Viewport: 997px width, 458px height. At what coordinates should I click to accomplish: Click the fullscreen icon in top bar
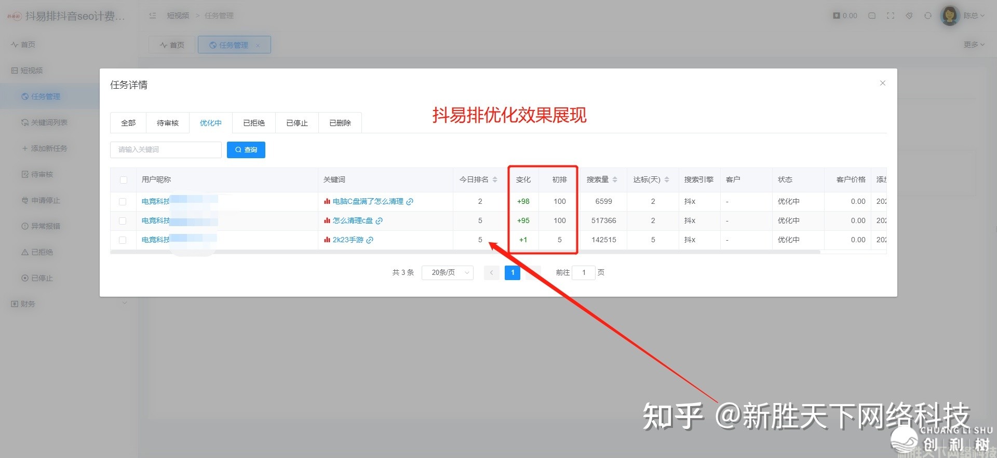click(x=891, y=16)
